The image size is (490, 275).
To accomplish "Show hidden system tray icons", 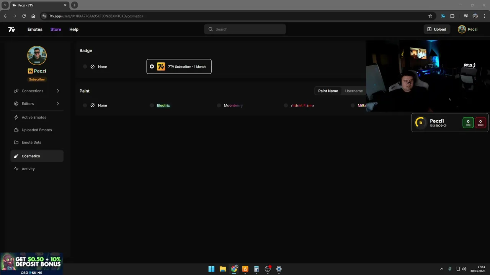I will pos(441,269).
